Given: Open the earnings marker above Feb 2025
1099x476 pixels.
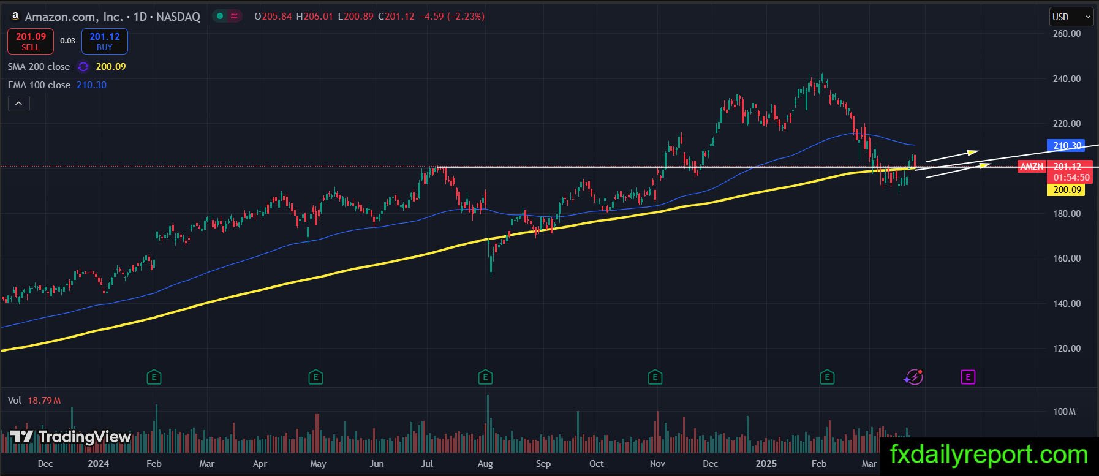Looking at the screenshot, I should [x=827, y=377].
